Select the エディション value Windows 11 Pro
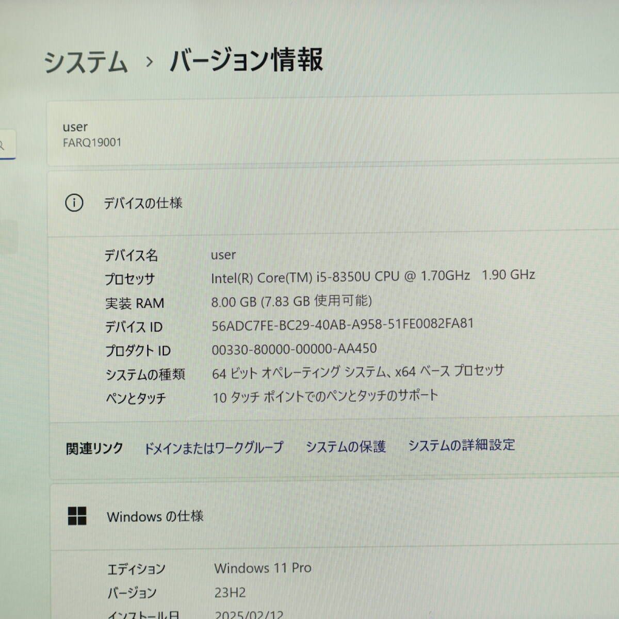Image resolution: width=619 pixels, height=619 pixels. coord(263,568)
